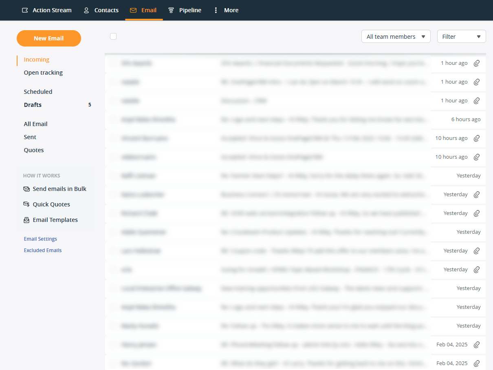
Task: Switch to the Scheduled folder
Action: coord(38,91)
